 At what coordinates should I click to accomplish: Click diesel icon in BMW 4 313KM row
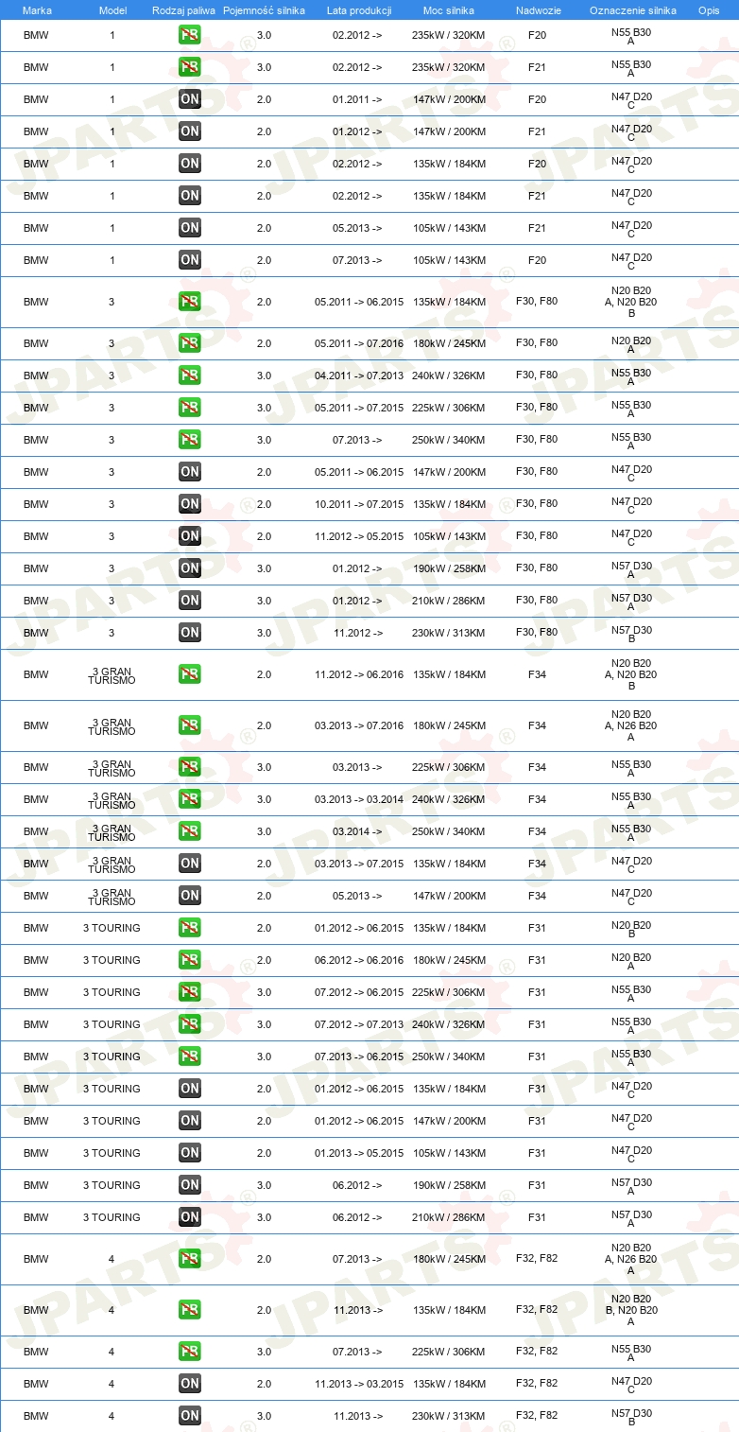[x=190, y=1416]
